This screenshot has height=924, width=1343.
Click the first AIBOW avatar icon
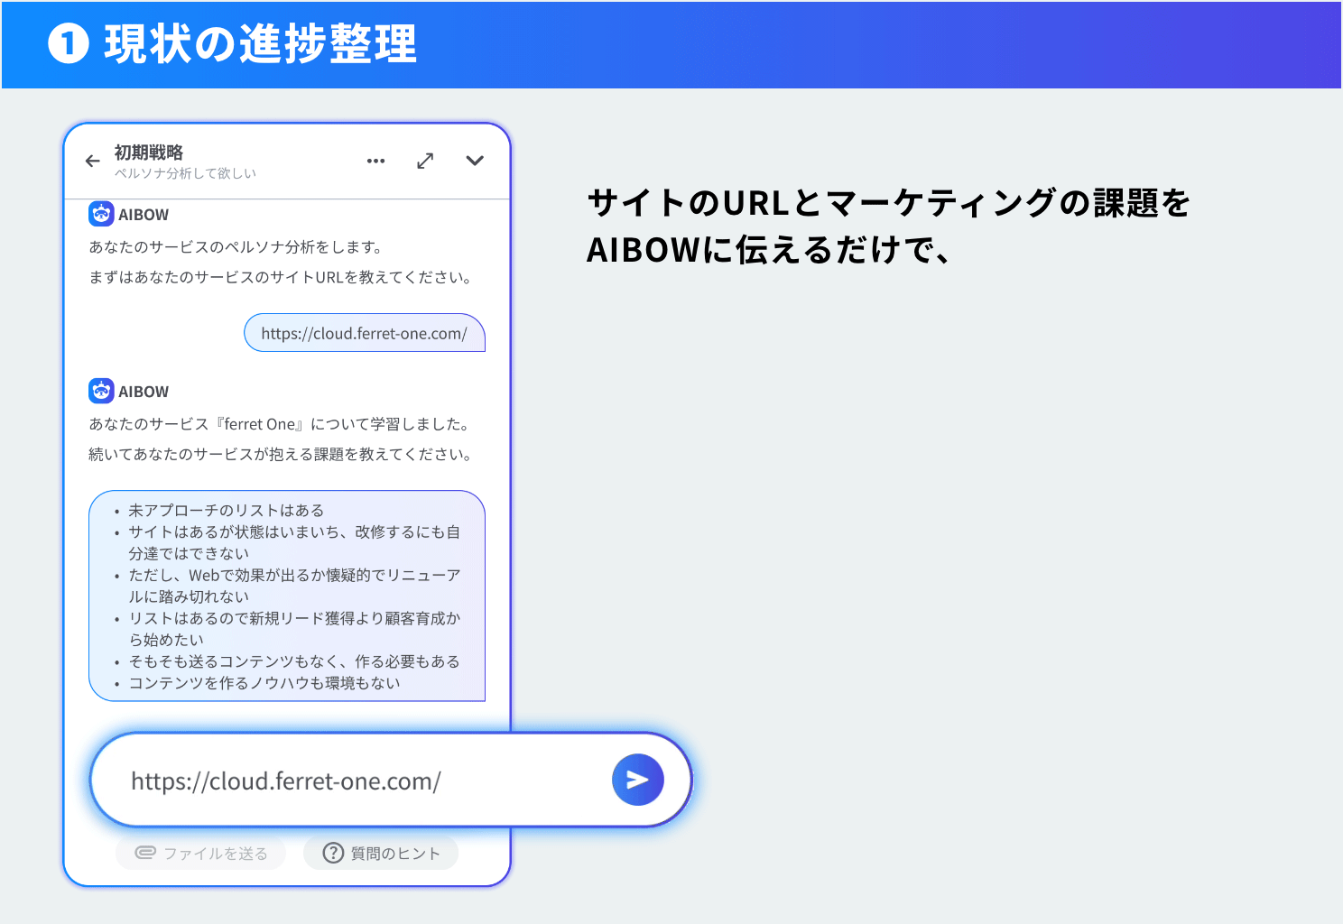(101, 215)
